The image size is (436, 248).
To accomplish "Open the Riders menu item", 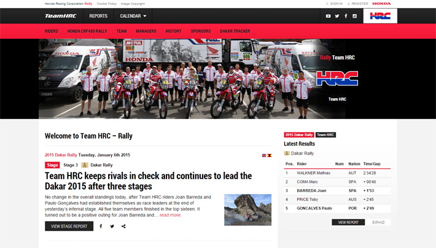I will (52, 31).
